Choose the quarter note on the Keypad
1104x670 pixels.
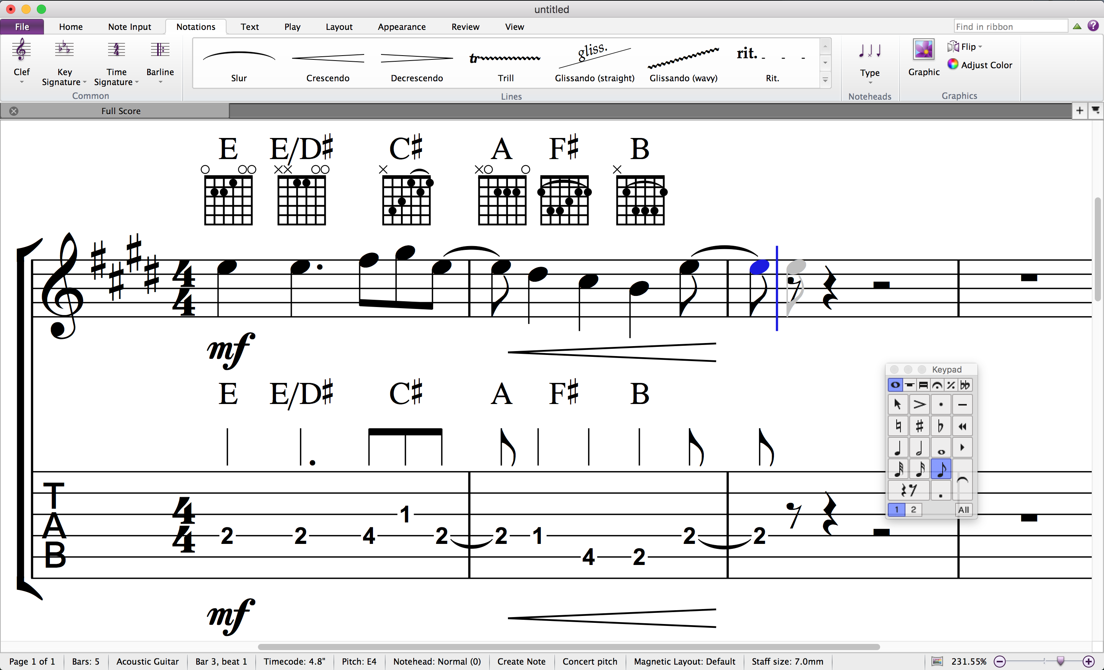898,447
